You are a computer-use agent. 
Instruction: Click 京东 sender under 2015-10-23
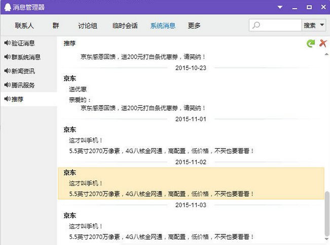click(69, 78)
